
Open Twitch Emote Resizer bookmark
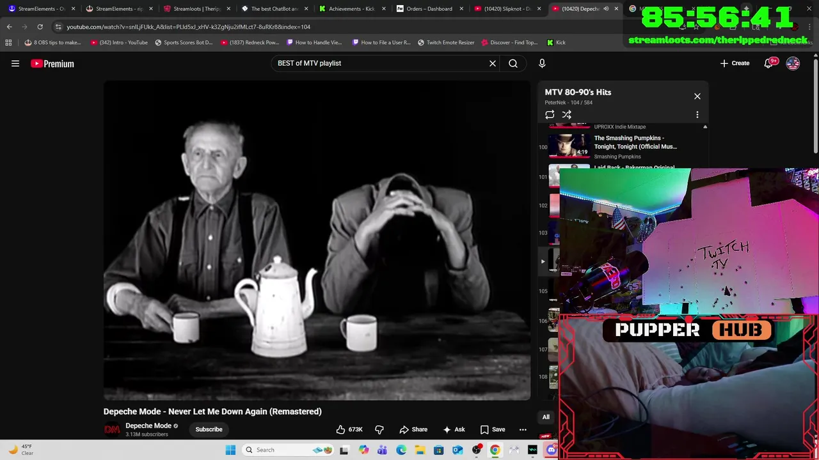click(x=446, y=42)
